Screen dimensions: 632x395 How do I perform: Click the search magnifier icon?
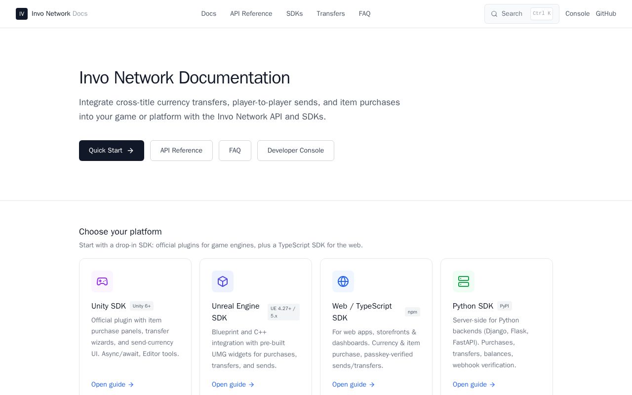(x=494, y=14)
